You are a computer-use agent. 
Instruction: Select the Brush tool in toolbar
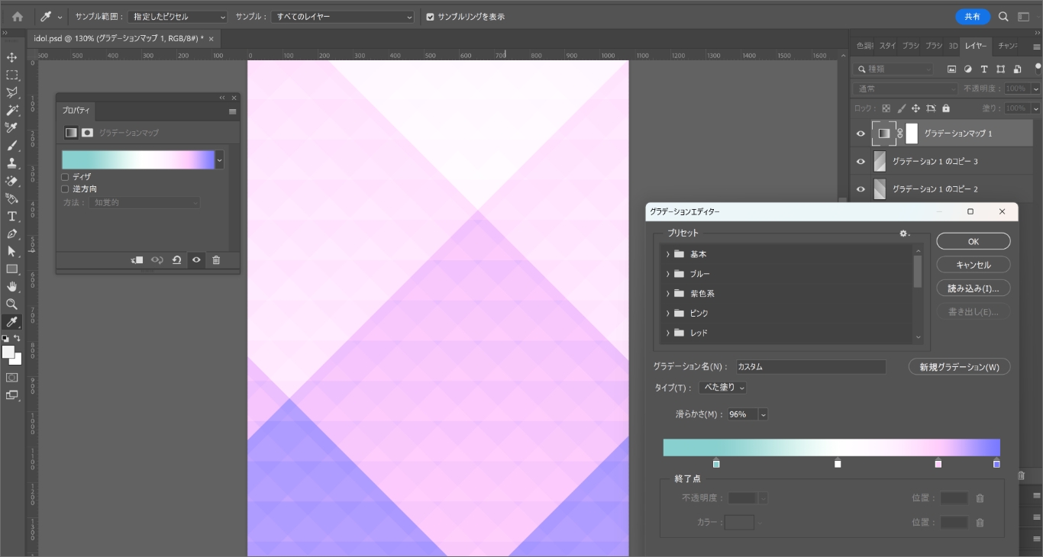[x=11, y=146]
